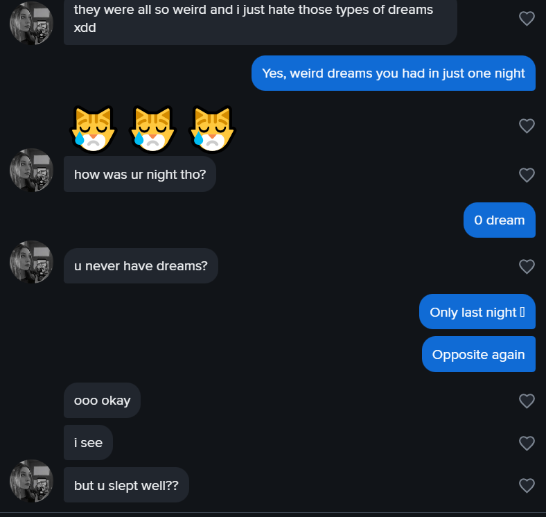The width and height of the screenshot is (546, 517).
Task: Tap the middle crying cat emoji
Action: [153, 129]
